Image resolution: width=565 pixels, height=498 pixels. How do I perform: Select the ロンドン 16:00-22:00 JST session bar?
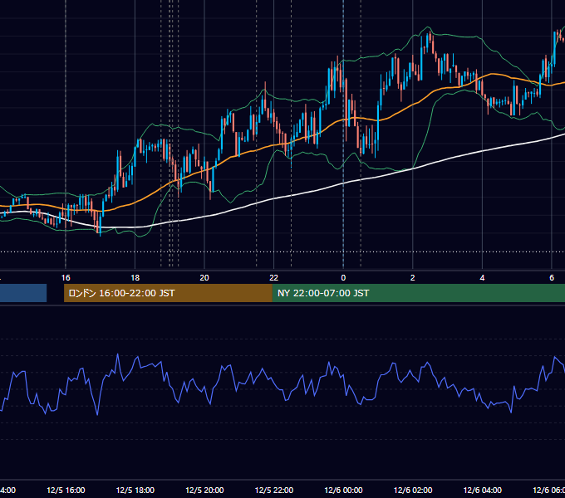pos(168,293)
